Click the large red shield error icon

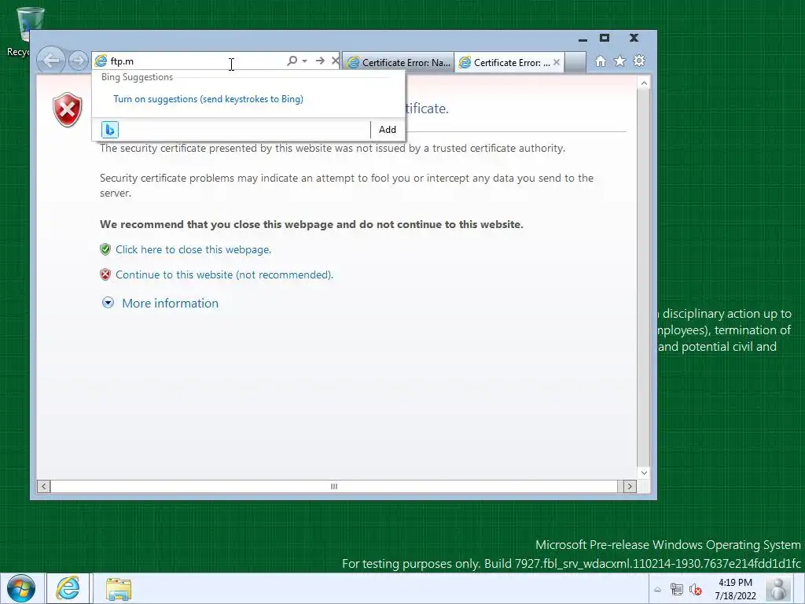point(68,110)
